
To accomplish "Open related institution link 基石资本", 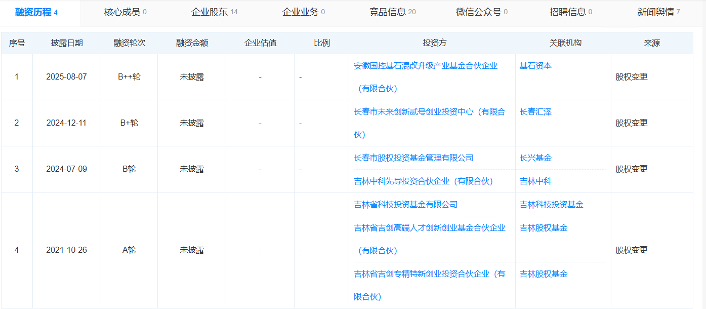I will (x=535, y=66).
